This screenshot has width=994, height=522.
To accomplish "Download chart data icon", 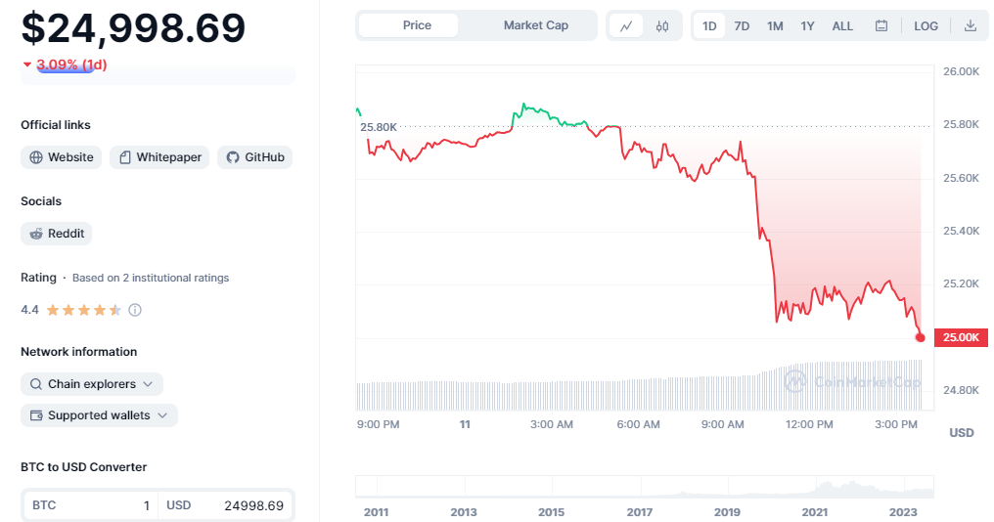I will pos(971,26).
